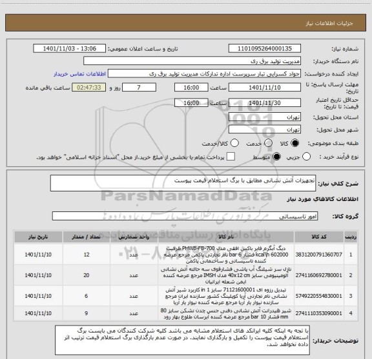Viewport: 372px width, 359px height.
Task: Click the countdown timer 02:47:33
Action: point(89,88)
